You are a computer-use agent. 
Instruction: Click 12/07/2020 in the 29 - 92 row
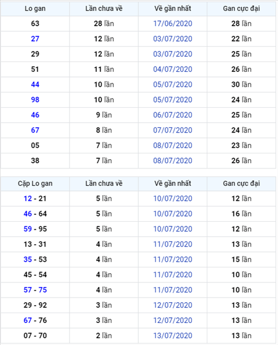[x=173, y=305]
